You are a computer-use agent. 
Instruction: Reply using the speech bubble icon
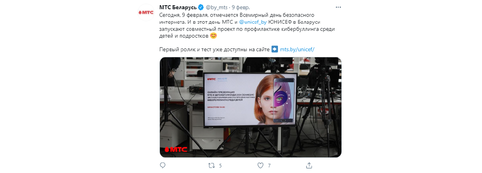tap(163, 165)
